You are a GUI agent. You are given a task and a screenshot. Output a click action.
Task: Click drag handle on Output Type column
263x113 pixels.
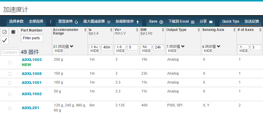tap(199, 30)
